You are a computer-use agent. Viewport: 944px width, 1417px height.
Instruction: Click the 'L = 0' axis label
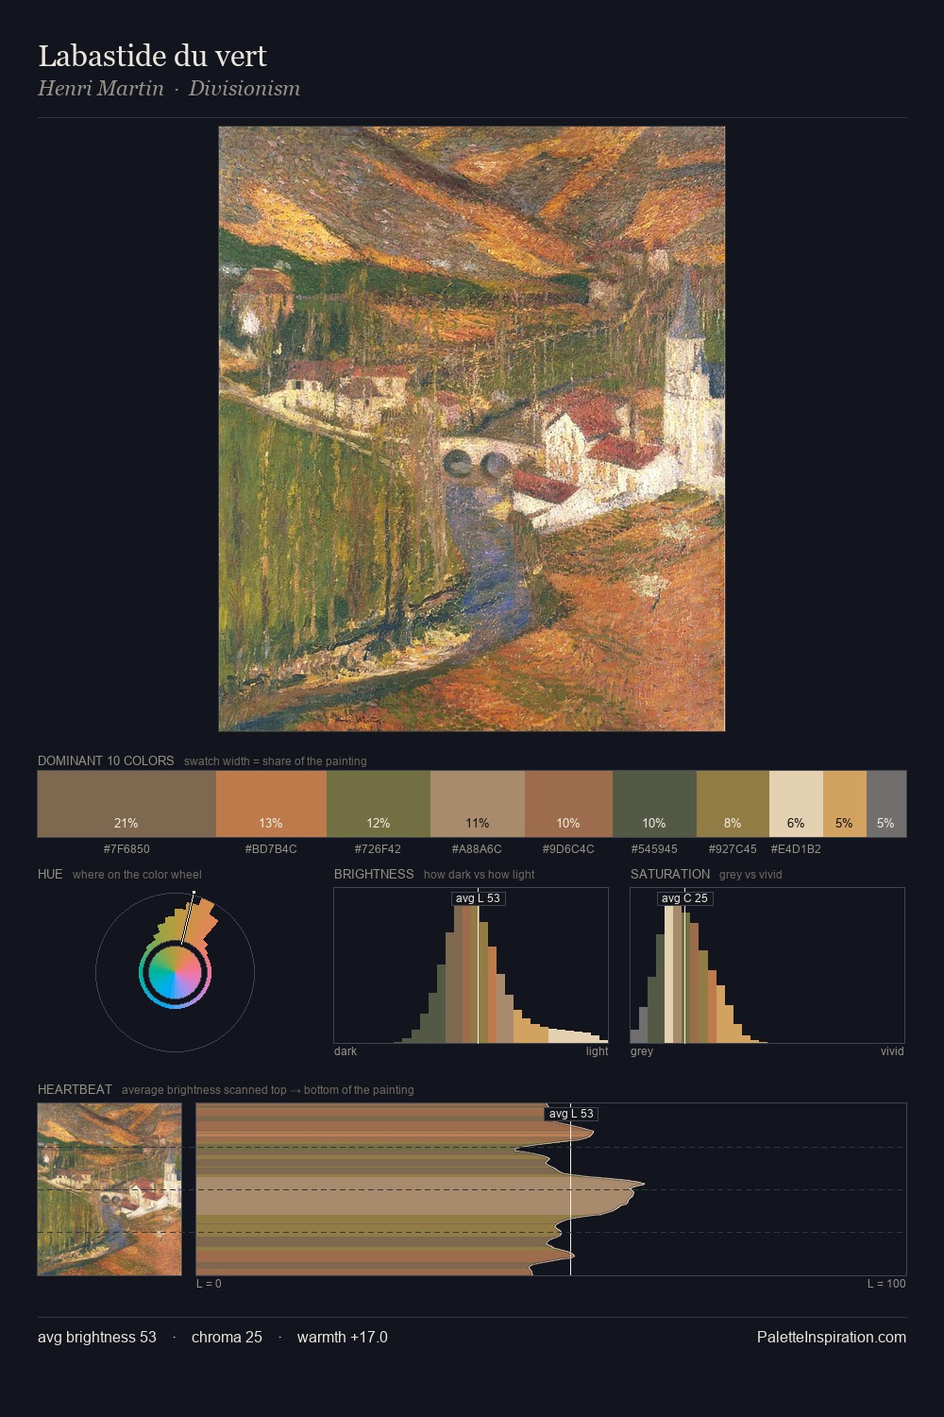coord(209,1284)
